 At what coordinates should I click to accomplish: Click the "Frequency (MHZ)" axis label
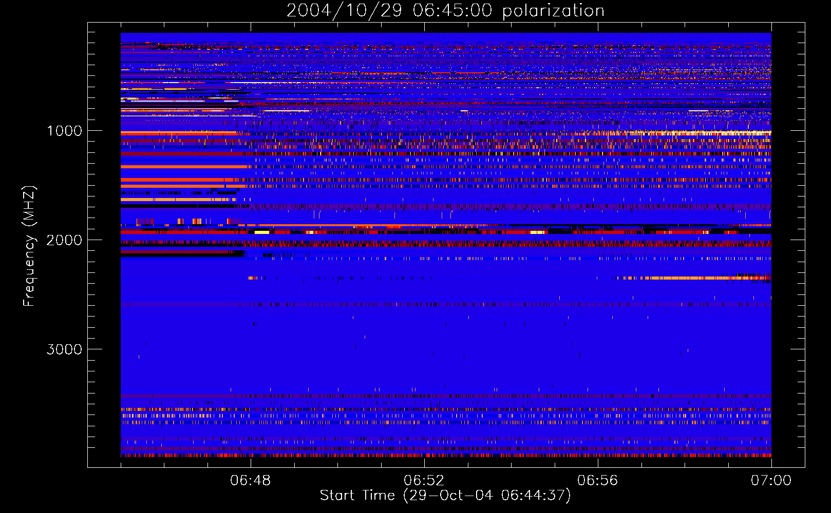(x=29, y=246)
